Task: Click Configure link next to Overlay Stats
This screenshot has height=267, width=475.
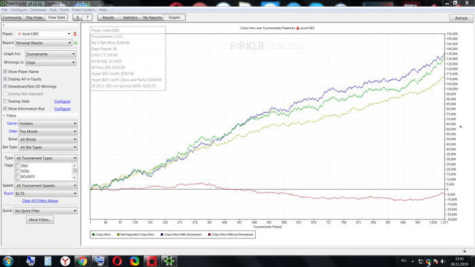Action: coord(62,101)
